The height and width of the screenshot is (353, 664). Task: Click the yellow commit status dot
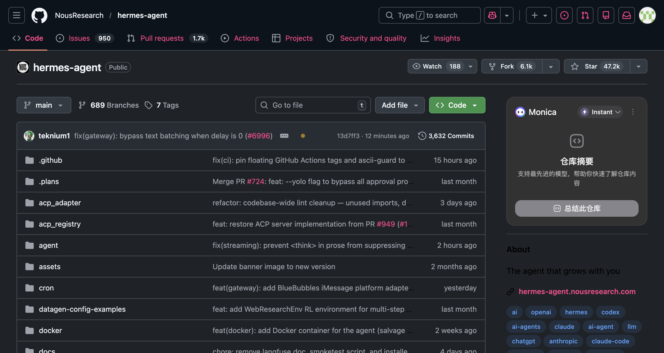303,136
